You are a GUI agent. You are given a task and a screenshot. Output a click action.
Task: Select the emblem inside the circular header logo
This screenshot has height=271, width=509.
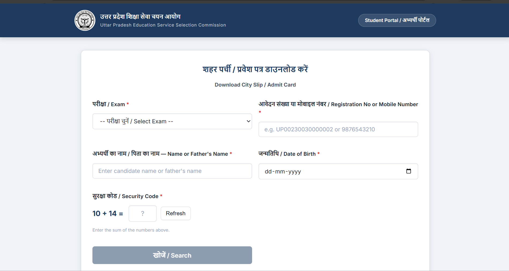point(85,20)
